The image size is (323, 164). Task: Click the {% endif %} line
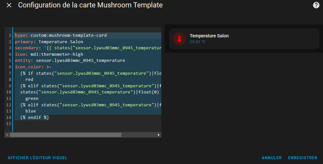click(x=35, y=118)
